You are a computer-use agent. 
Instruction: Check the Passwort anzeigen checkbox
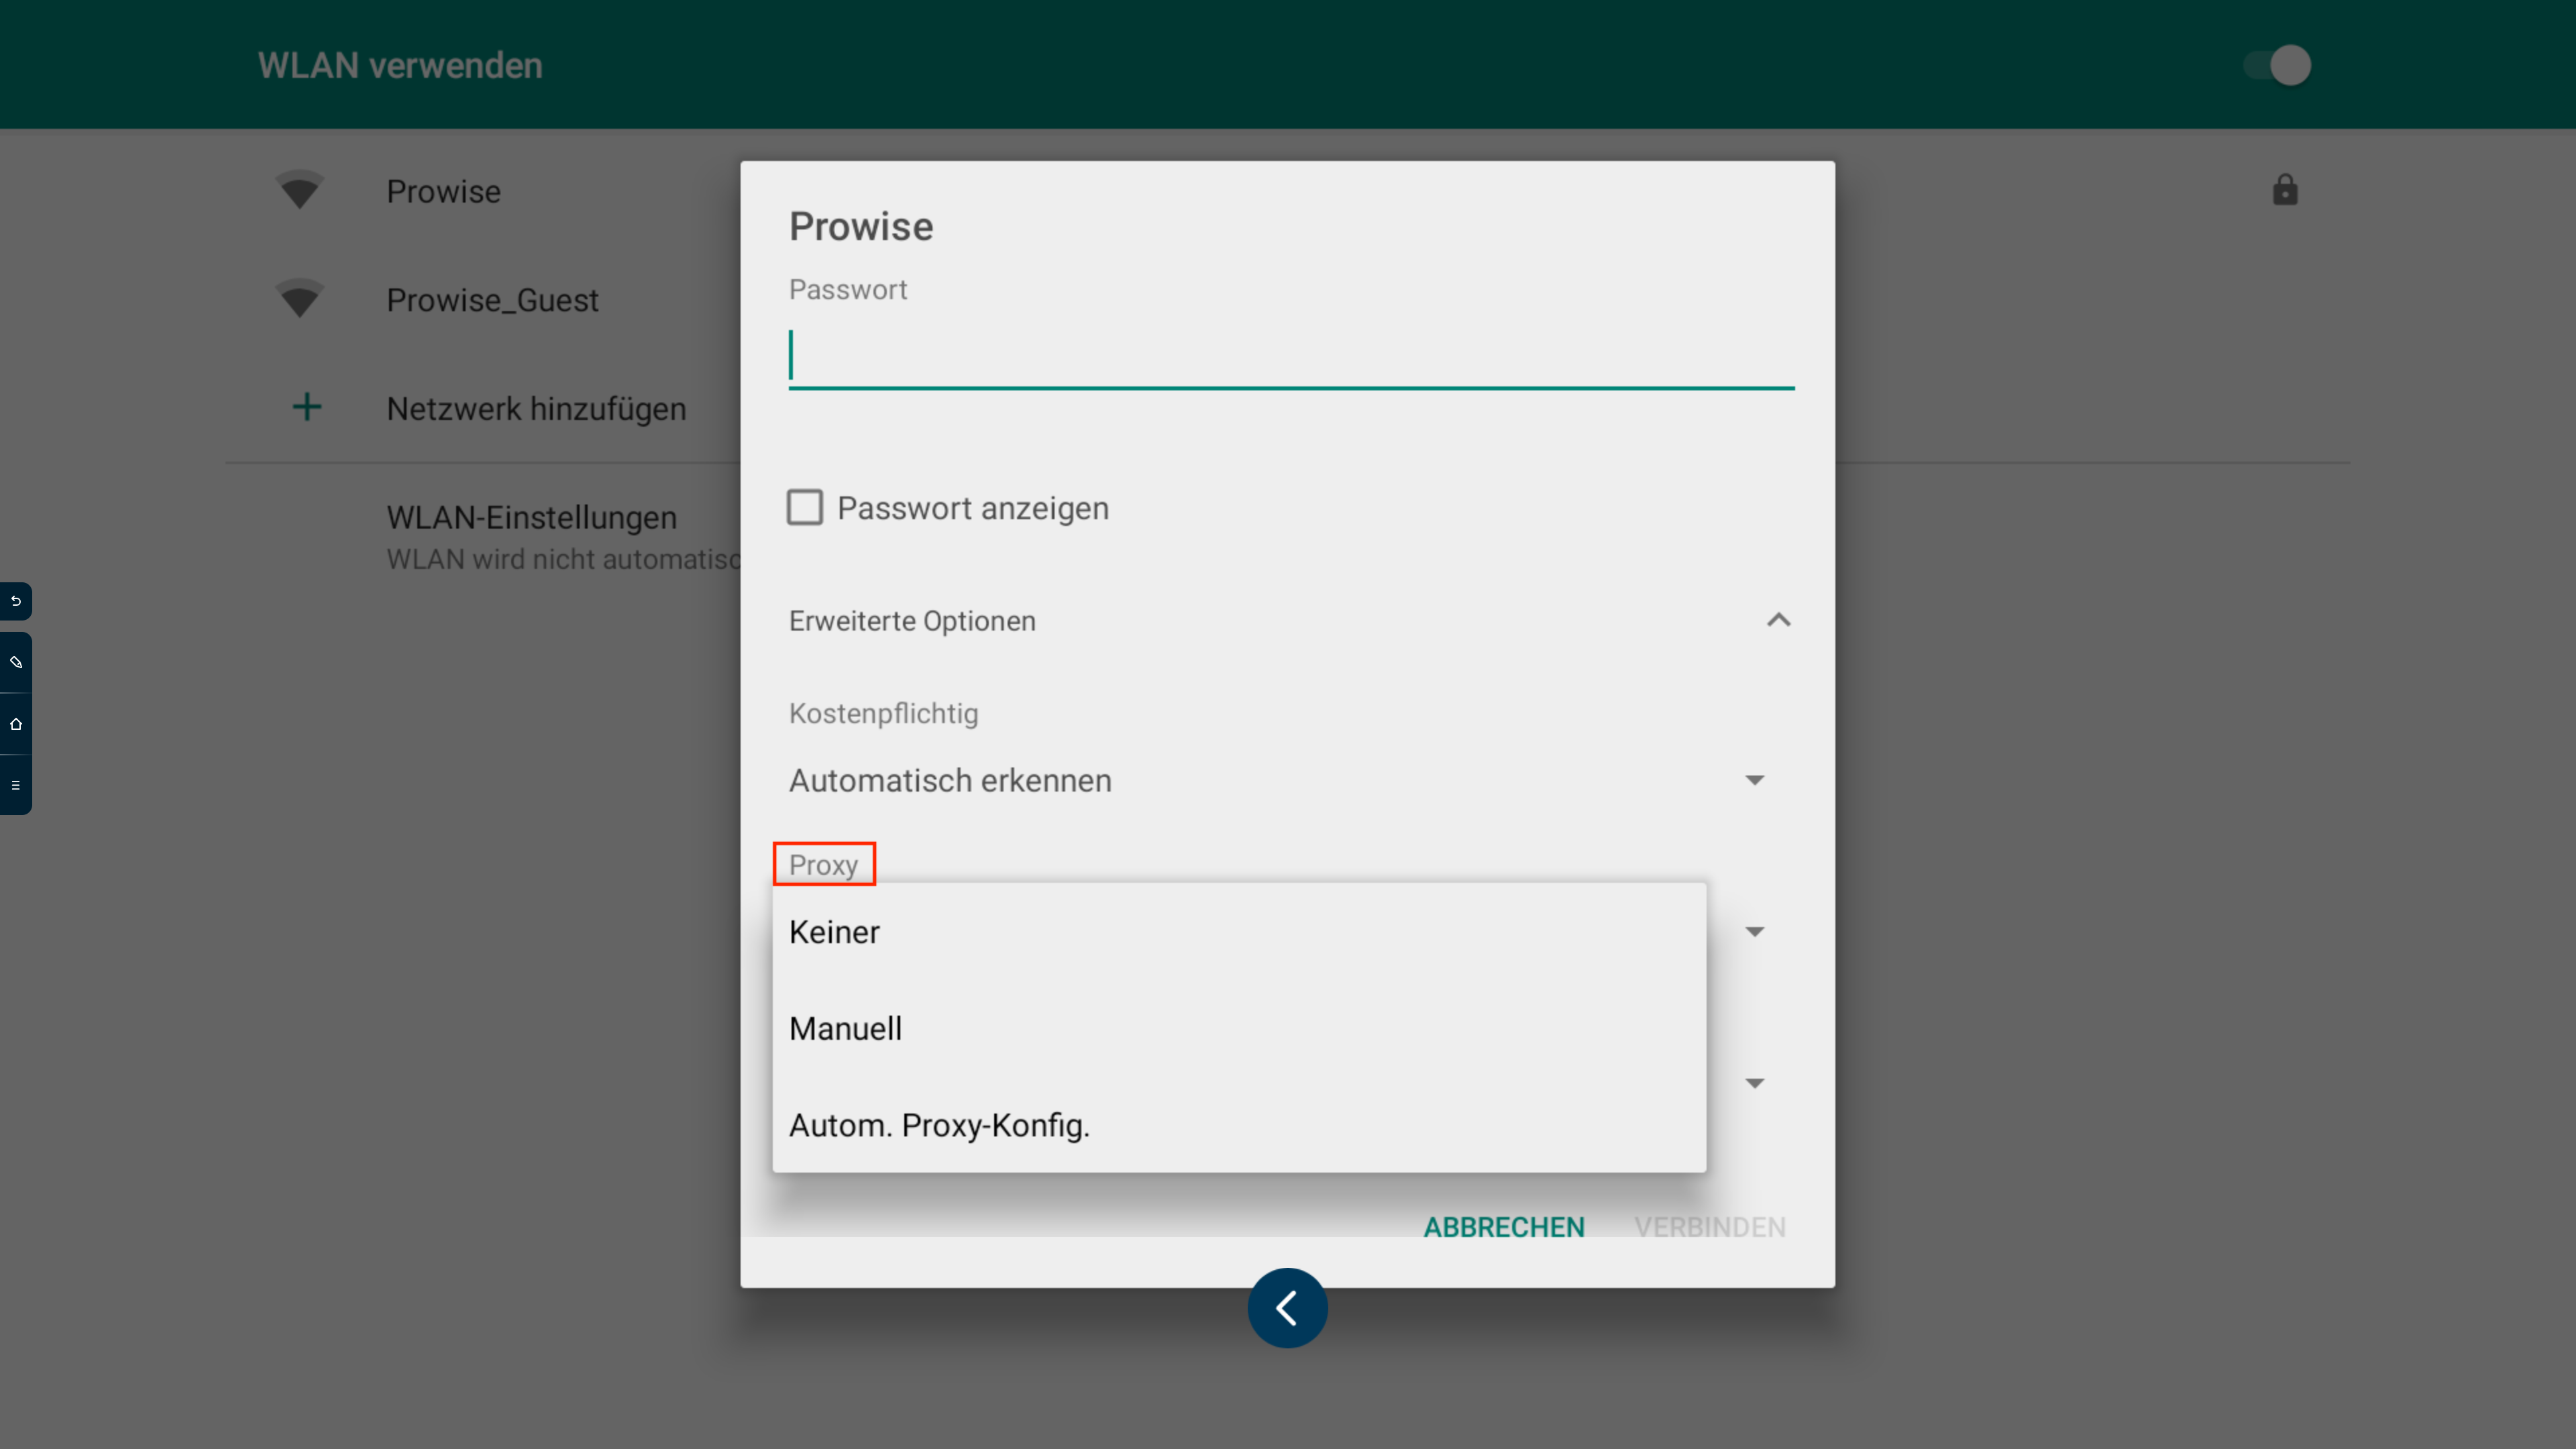point(805,507)
